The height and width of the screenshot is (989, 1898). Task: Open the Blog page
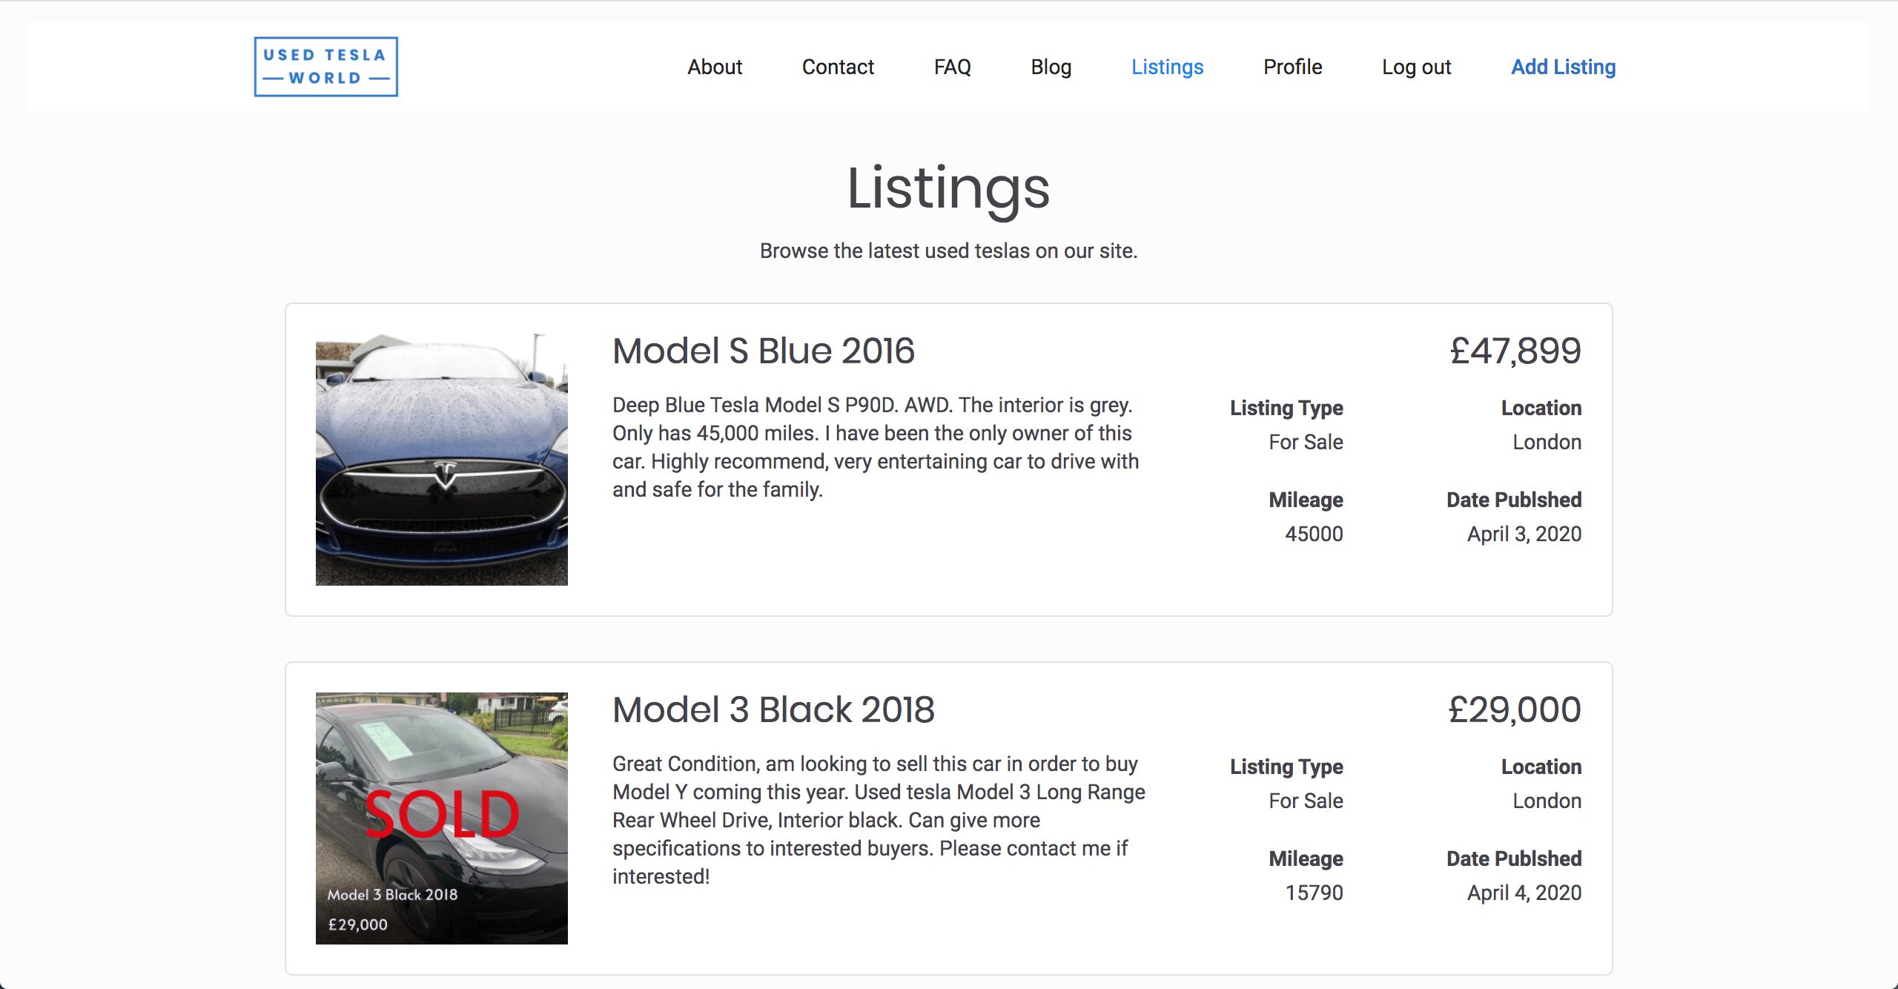point(1051,67)
